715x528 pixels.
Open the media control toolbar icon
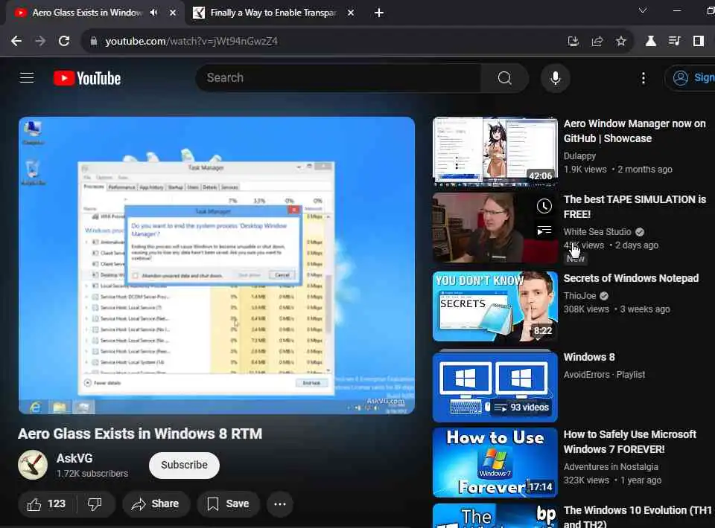pyautogui.click(x=675, y=42)
